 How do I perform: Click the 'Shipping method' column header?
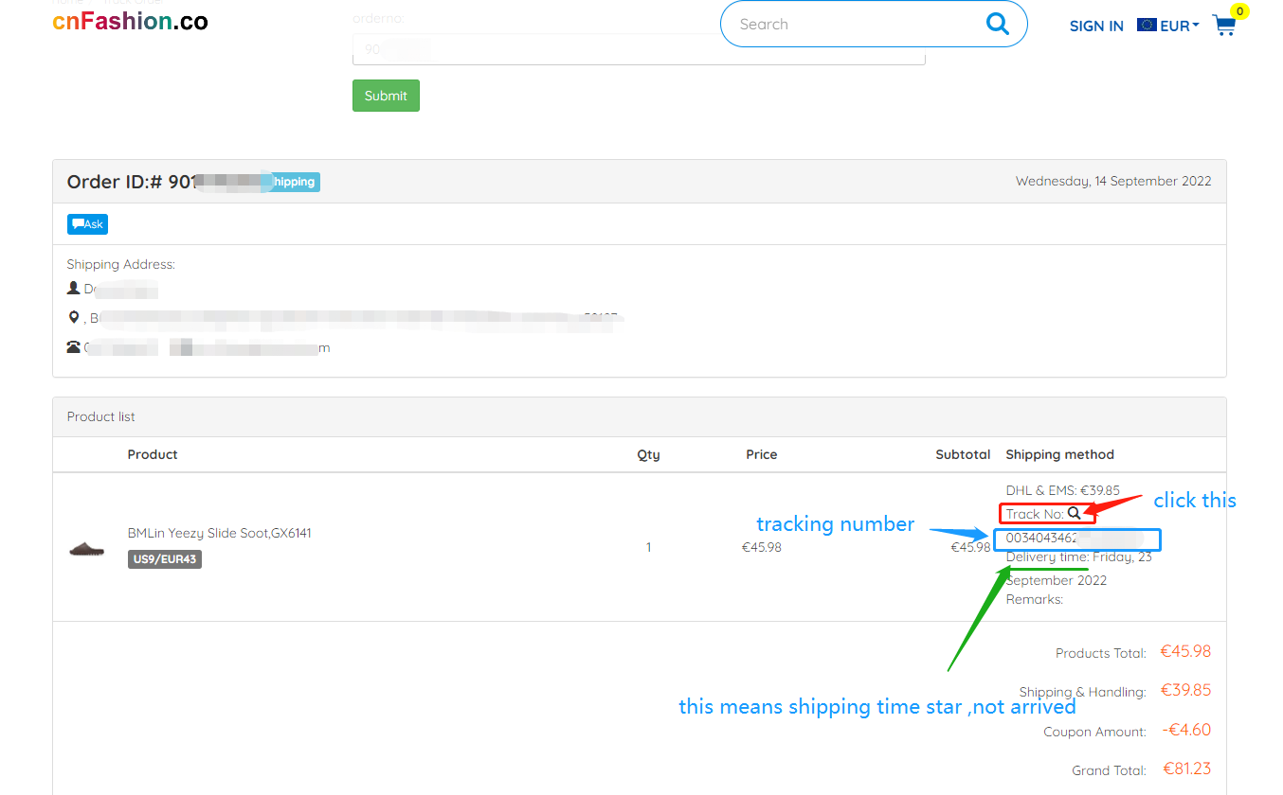[x=1059, y=454]
